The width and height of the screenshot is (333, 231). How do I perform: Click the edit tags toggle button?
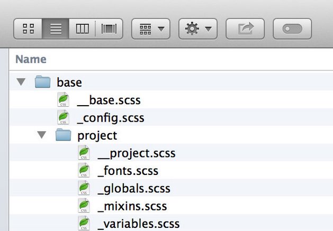click(292, 29)
